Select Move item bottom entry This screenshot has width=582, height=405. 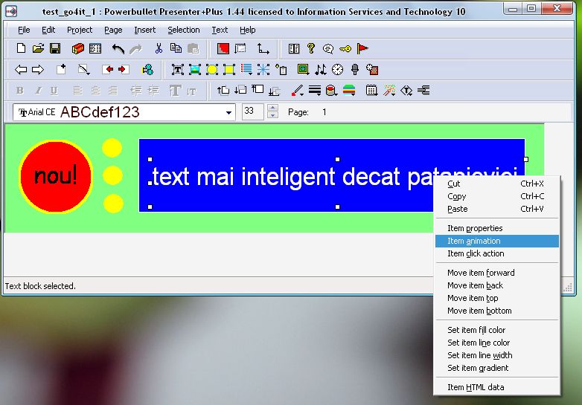[x=497, y=311]
